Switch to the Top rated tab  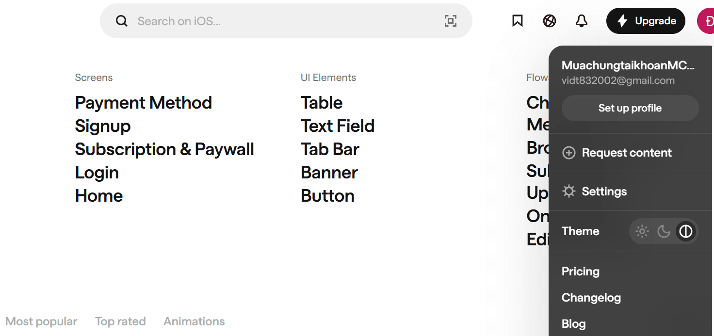pos(120,321)
